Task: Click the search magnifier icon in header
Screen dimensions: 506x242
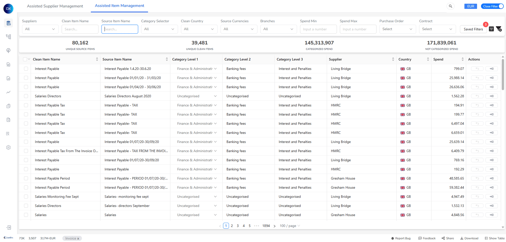Action: [x=450, y=6]
